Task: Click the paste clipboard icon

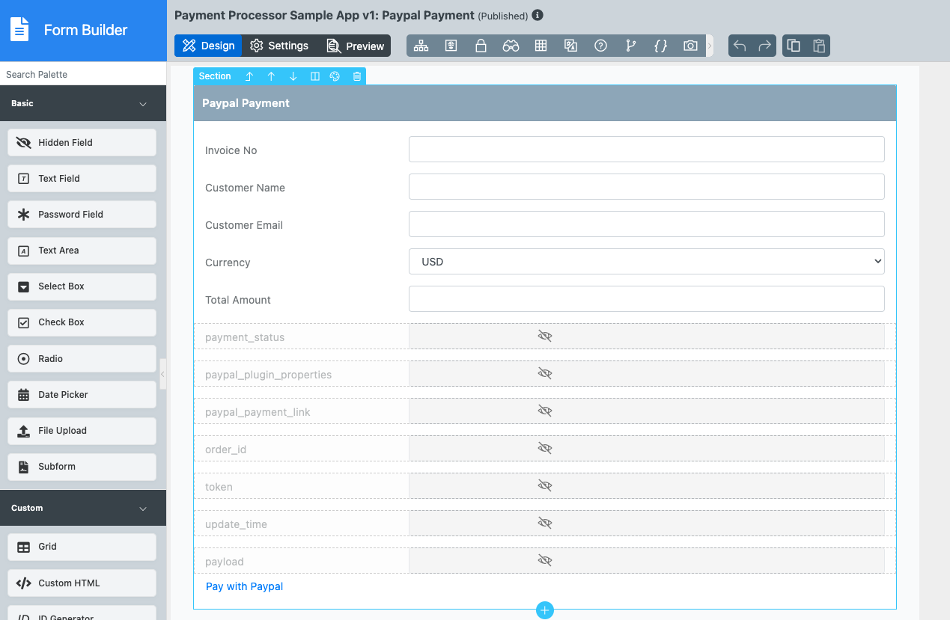Action: tap(819, 46)
